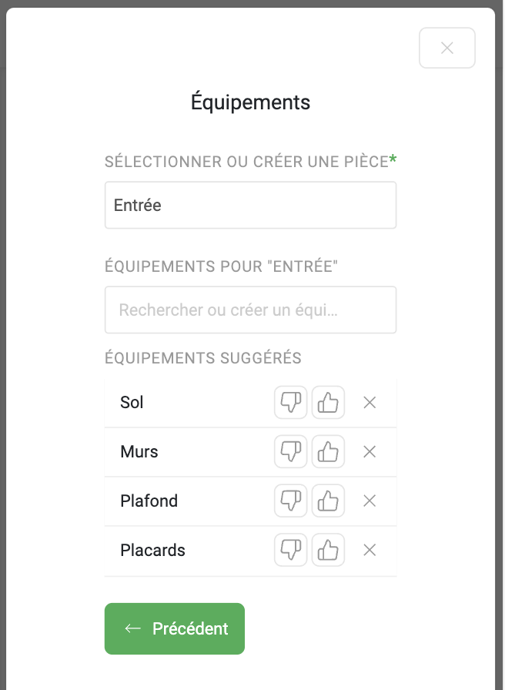Select the Murs equipment label
This screenshot has height=690, width=505.
pos(139,452)
